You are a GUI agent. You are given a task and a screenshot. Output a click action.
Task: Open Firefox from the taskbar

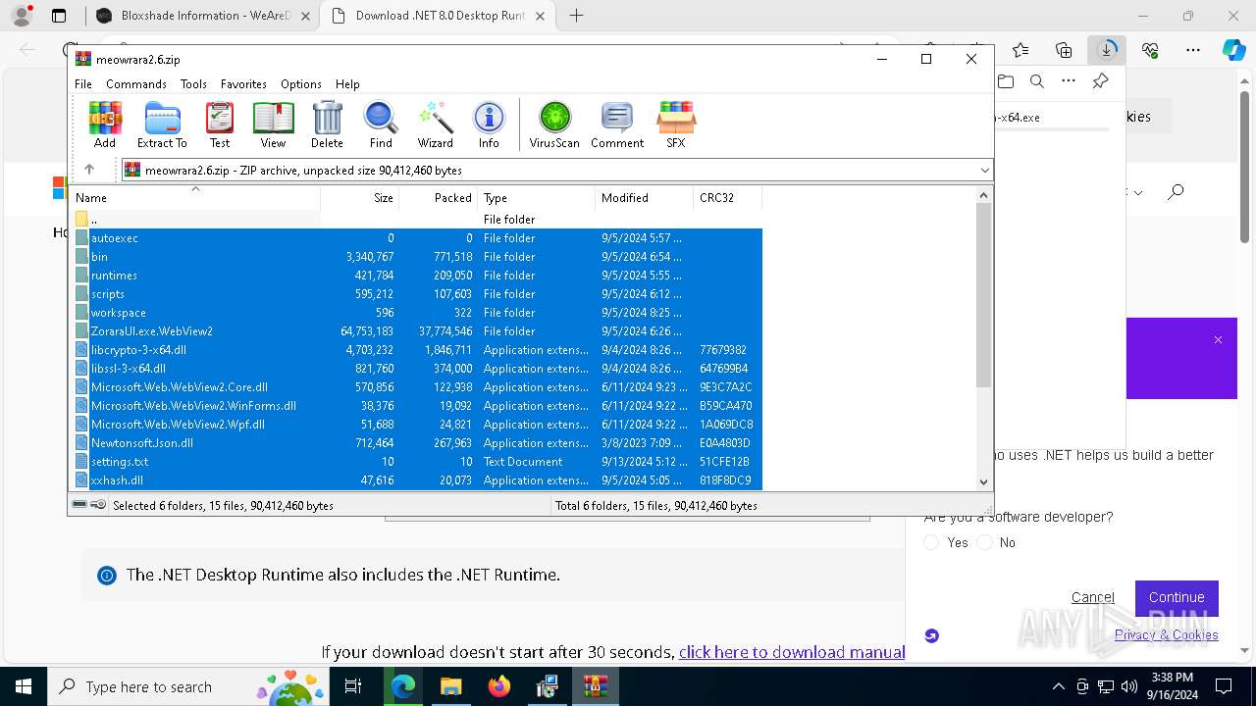pyautogui.click(x=499, y=686)
